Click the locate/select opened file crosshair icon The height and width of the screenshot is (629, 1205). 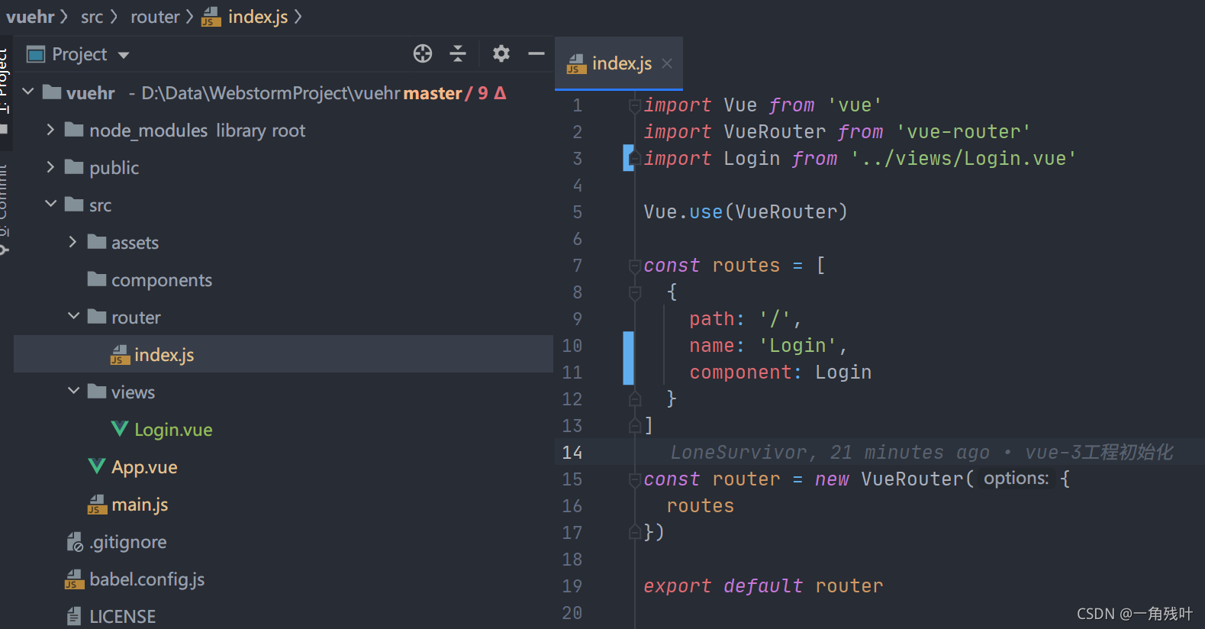[x=423, y=53]
